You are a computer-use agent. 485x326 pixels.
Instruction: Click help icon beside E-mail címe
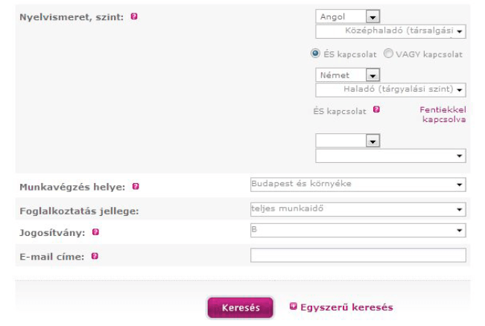tap(95, 256)
